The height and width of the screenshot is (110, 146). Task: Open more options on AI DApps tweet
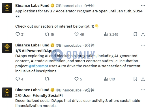(x=143, y=45)
